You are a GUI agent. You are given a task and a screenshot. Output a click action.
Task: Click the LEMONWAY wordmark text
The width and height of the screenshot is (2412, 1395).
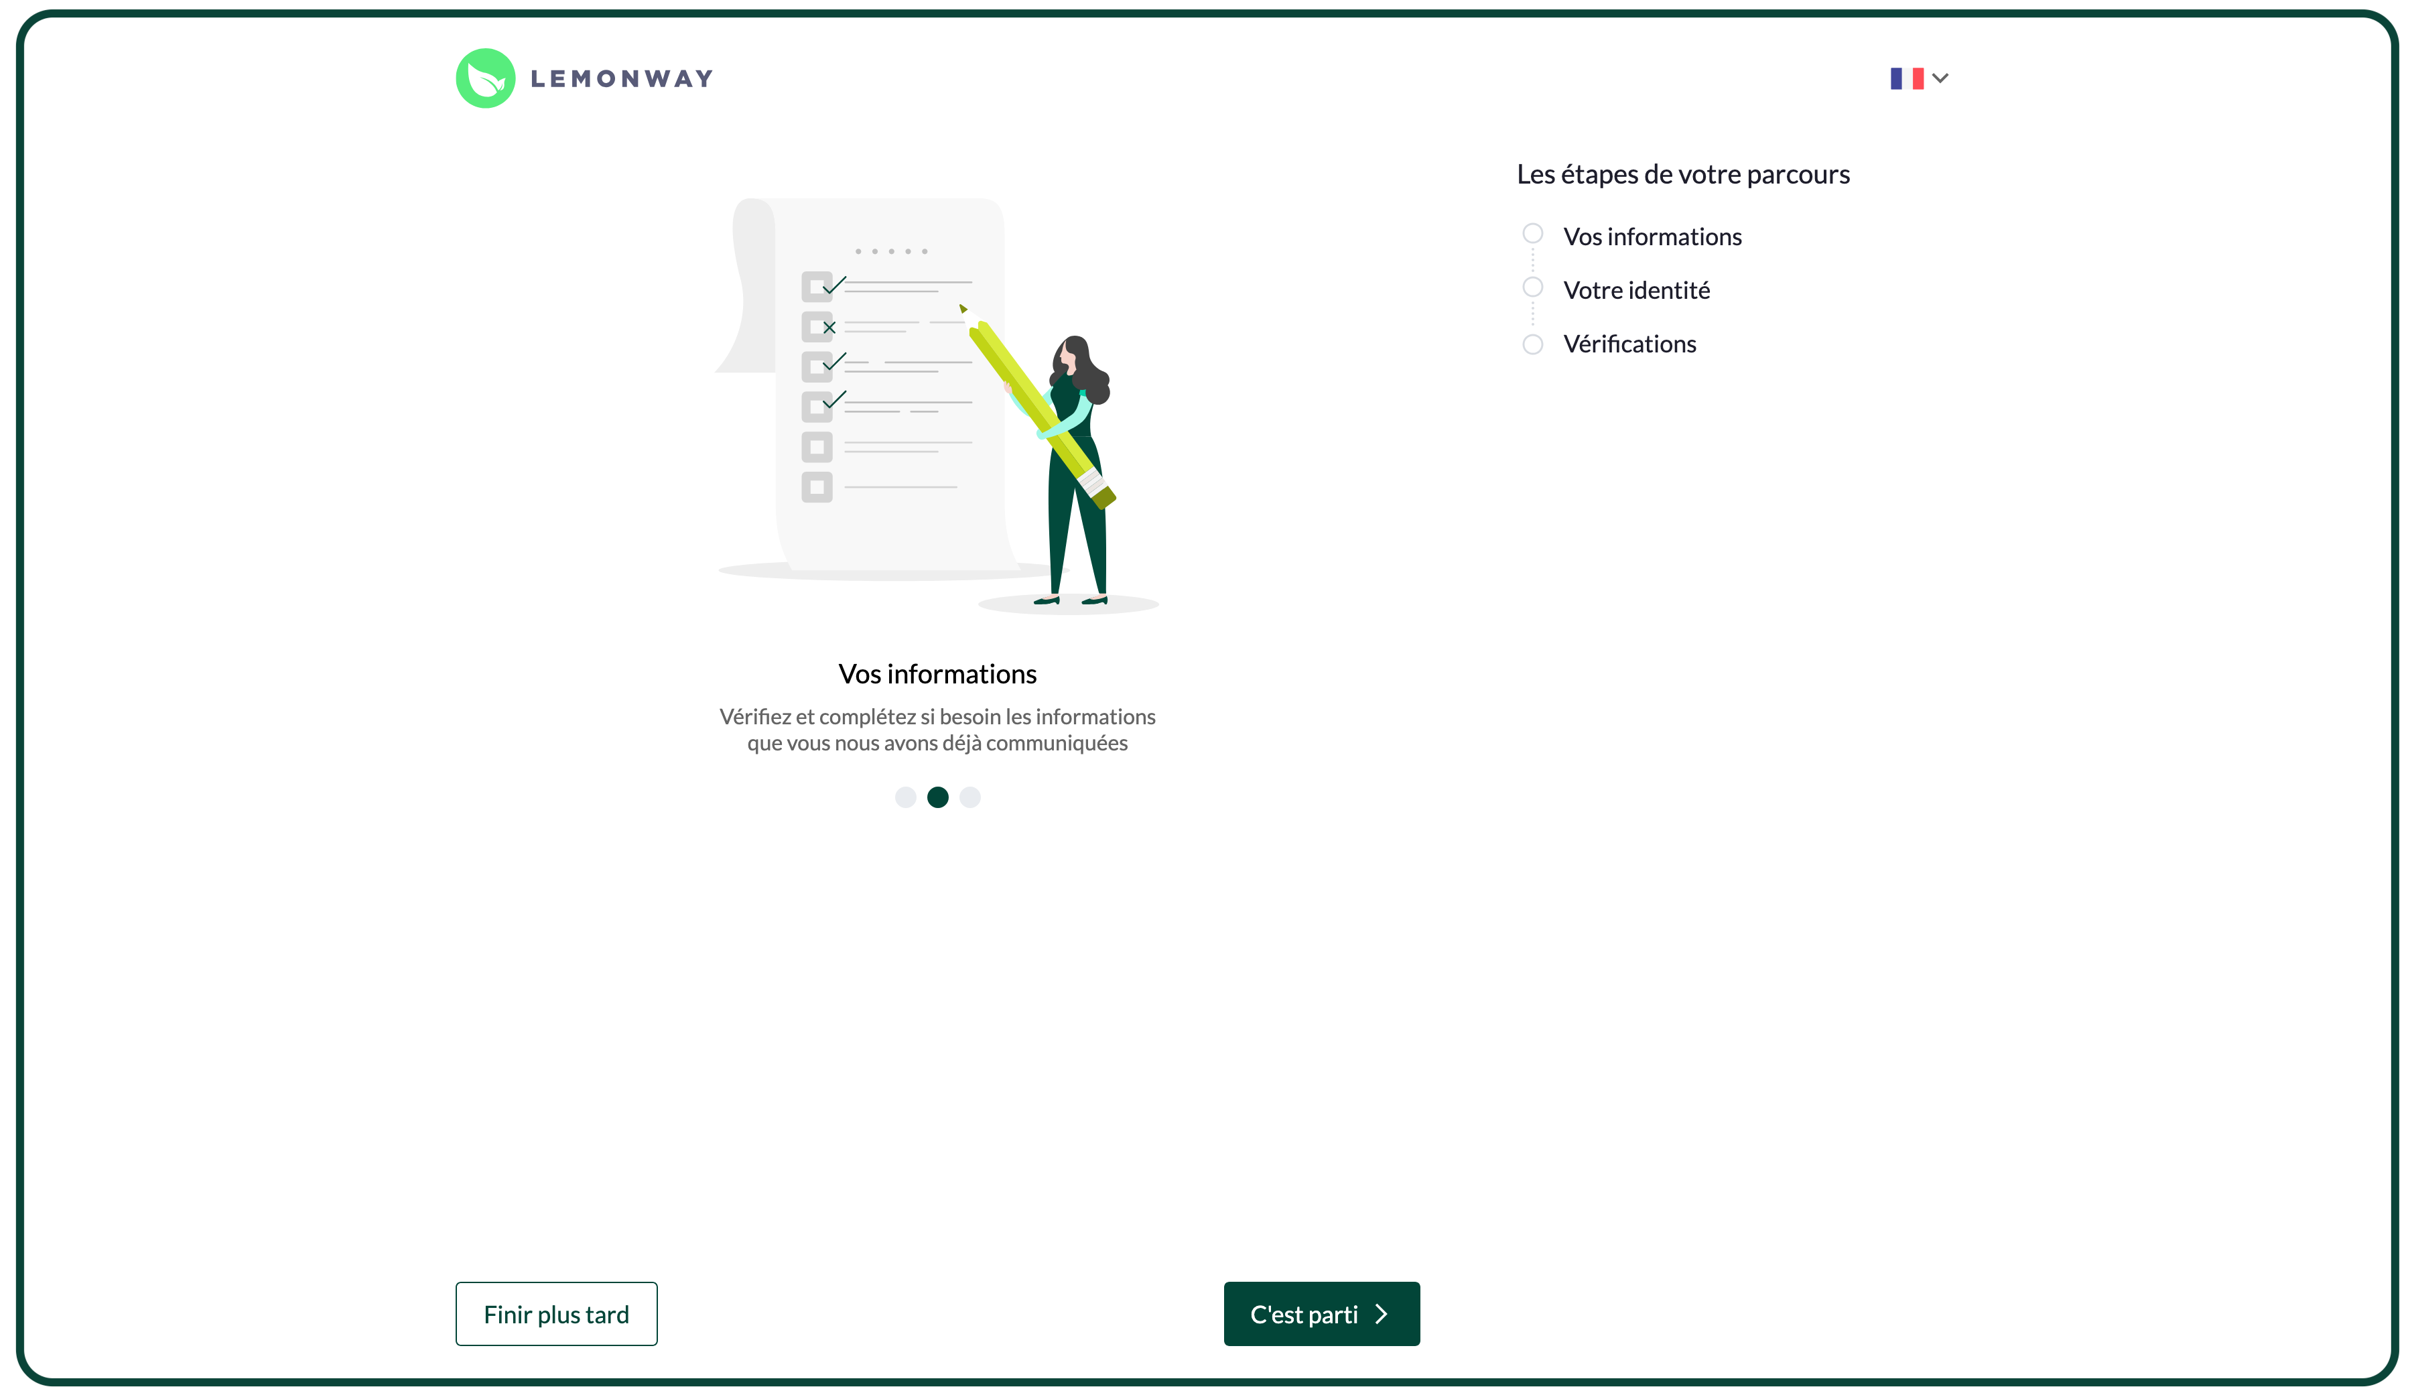pos(622,78)
